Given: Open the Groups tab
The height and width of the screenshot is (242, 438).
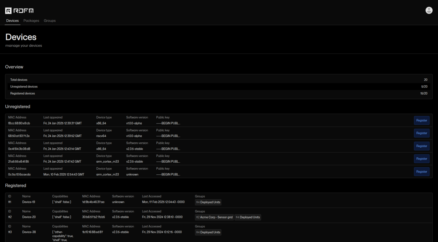Looking at the screenshot, I should (49, 21).
